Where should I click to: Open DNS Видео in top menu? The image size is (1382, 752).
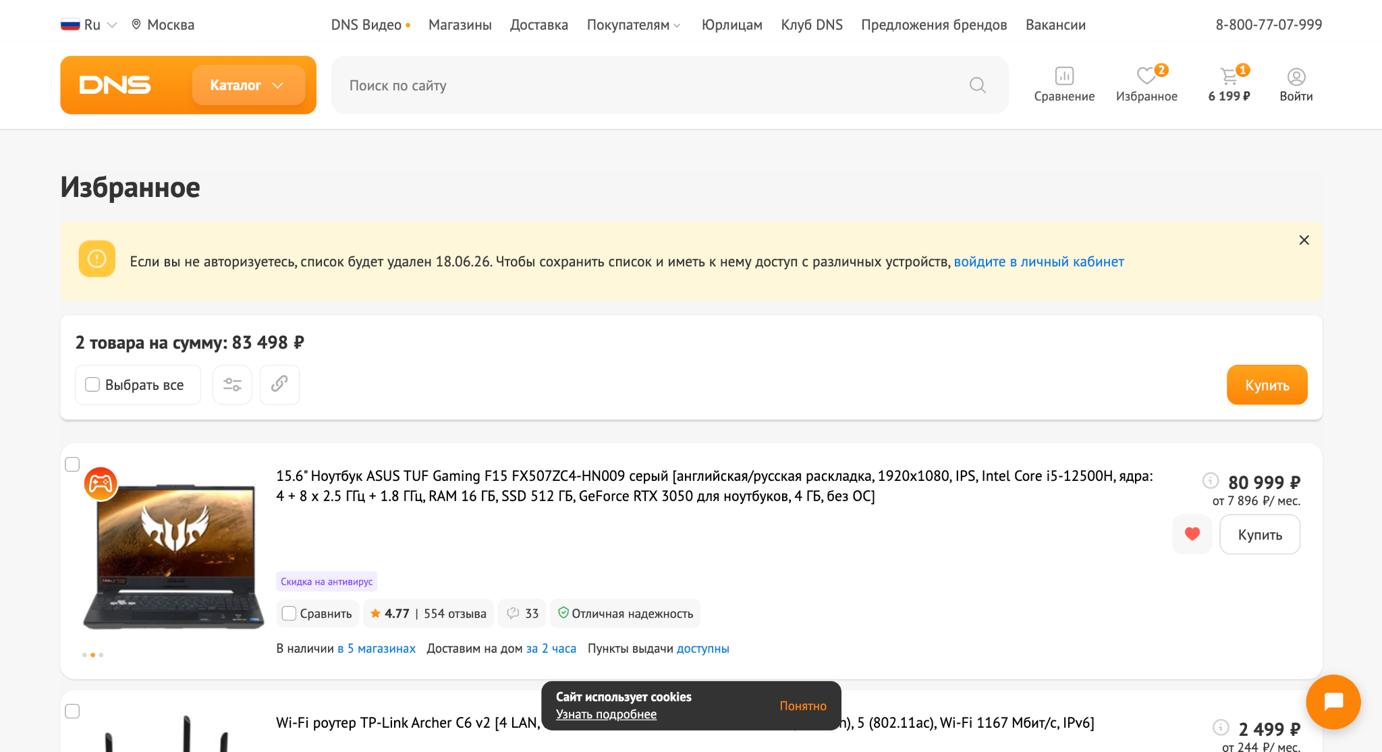pyautogui.click(x=370, y=25)
